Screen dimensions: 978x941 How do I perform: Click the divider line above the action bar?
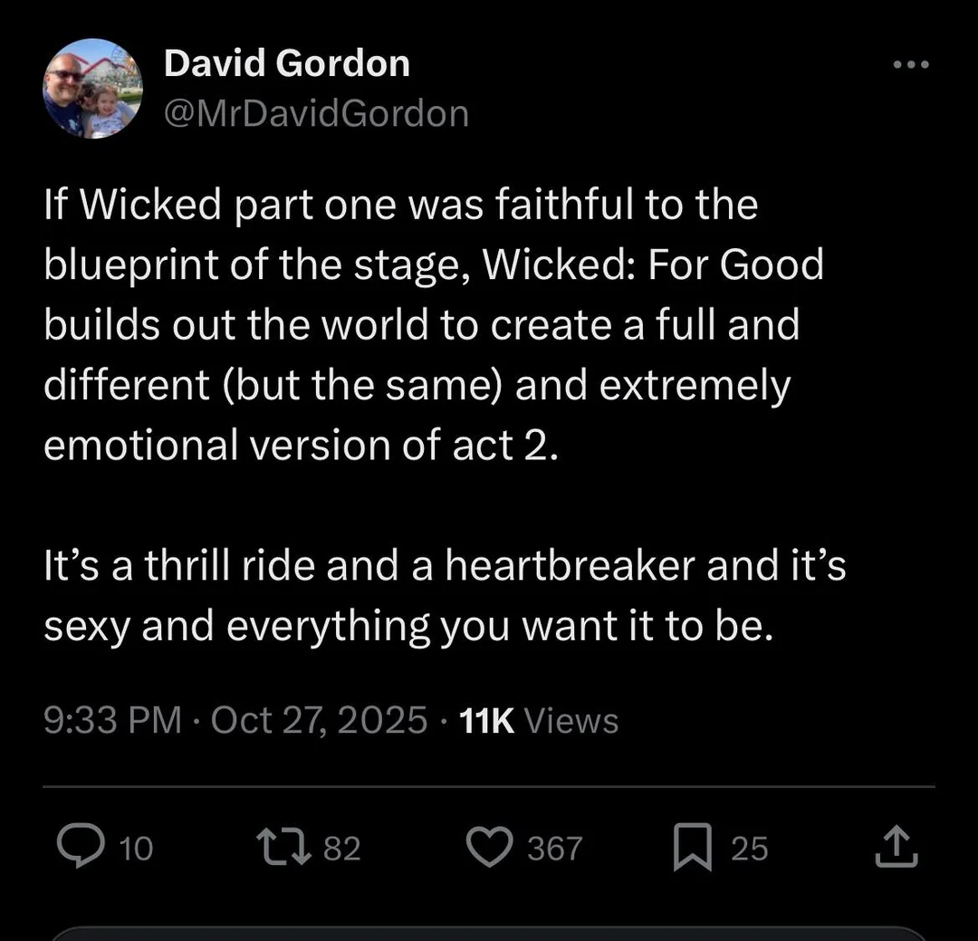pos(489,786)
